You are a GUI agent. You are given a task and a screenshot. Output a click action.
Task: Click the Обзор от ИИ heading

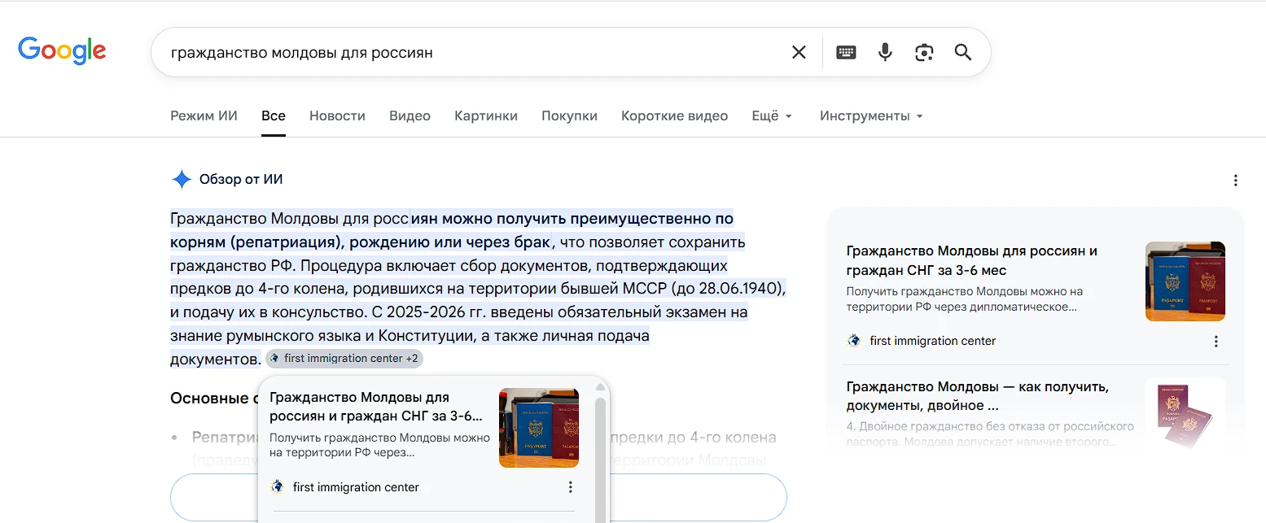241,180
